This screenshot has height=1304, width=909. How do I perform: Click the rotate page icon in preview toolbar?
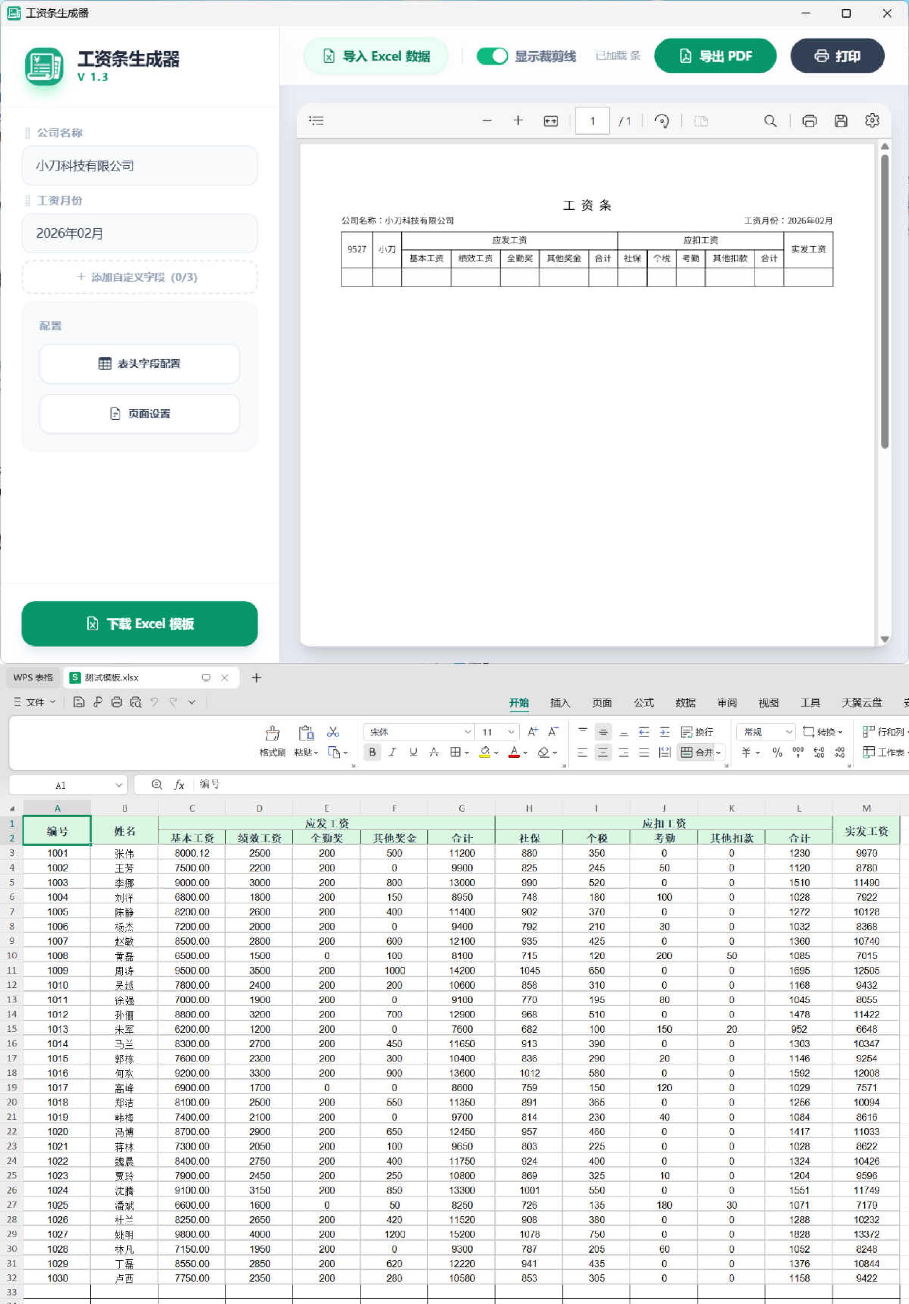click(x=662, y=121)
